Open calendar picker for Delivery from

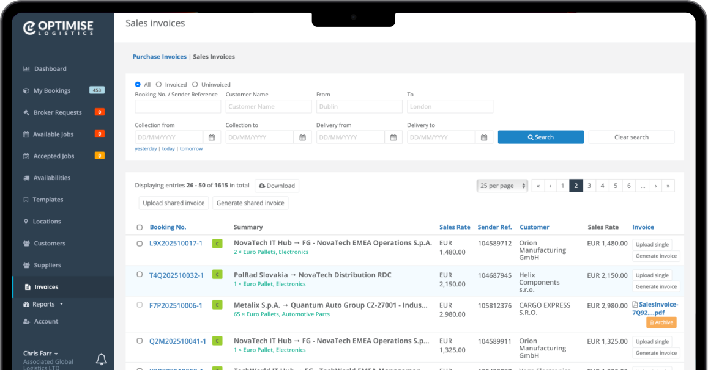[x=393, y=137]
